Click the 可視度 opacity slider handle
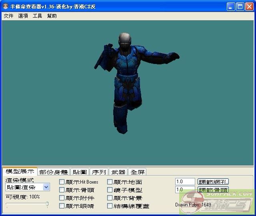 coord(47,204)
